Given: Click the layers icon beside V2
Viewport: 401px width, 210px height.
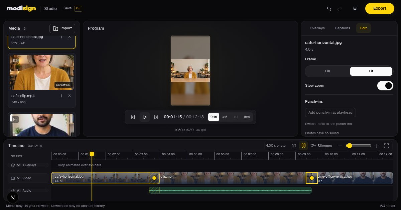Looking at the screenshot, I should [x=13, y=165].
